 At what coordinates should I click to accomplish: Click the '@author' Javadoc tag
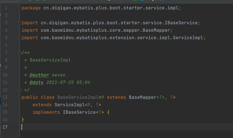pos(39,75)
